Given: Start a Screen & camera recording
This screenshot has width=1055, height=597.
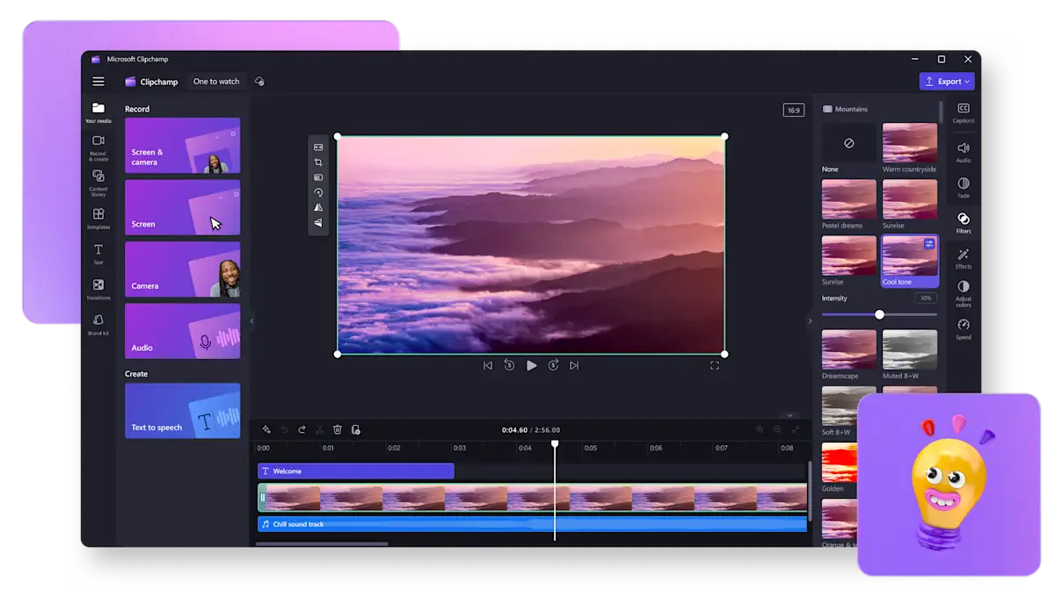Looking at the screenshot, I should [182, 146].
